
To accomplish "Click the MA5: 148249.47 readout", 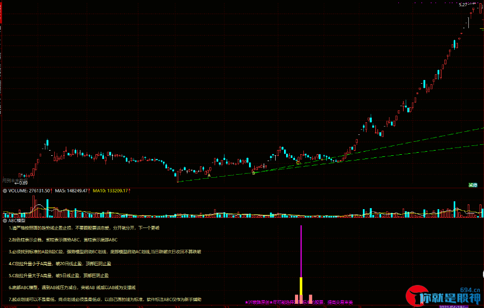I will [73, 191].
